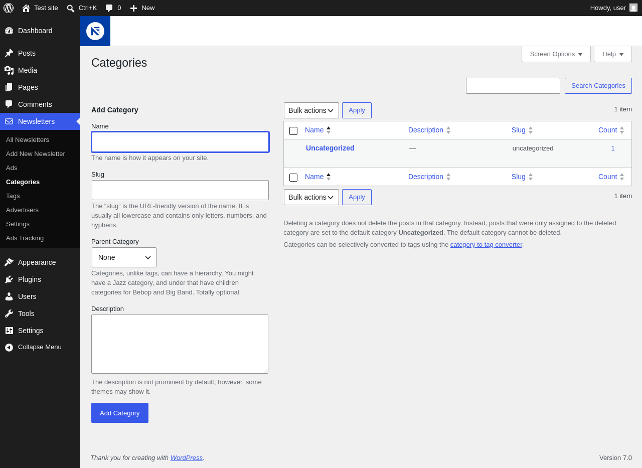Tick the select-all checkbox in table footer
Screen dimensions: 642x468
pyautogui.click(x=293, y=178)
